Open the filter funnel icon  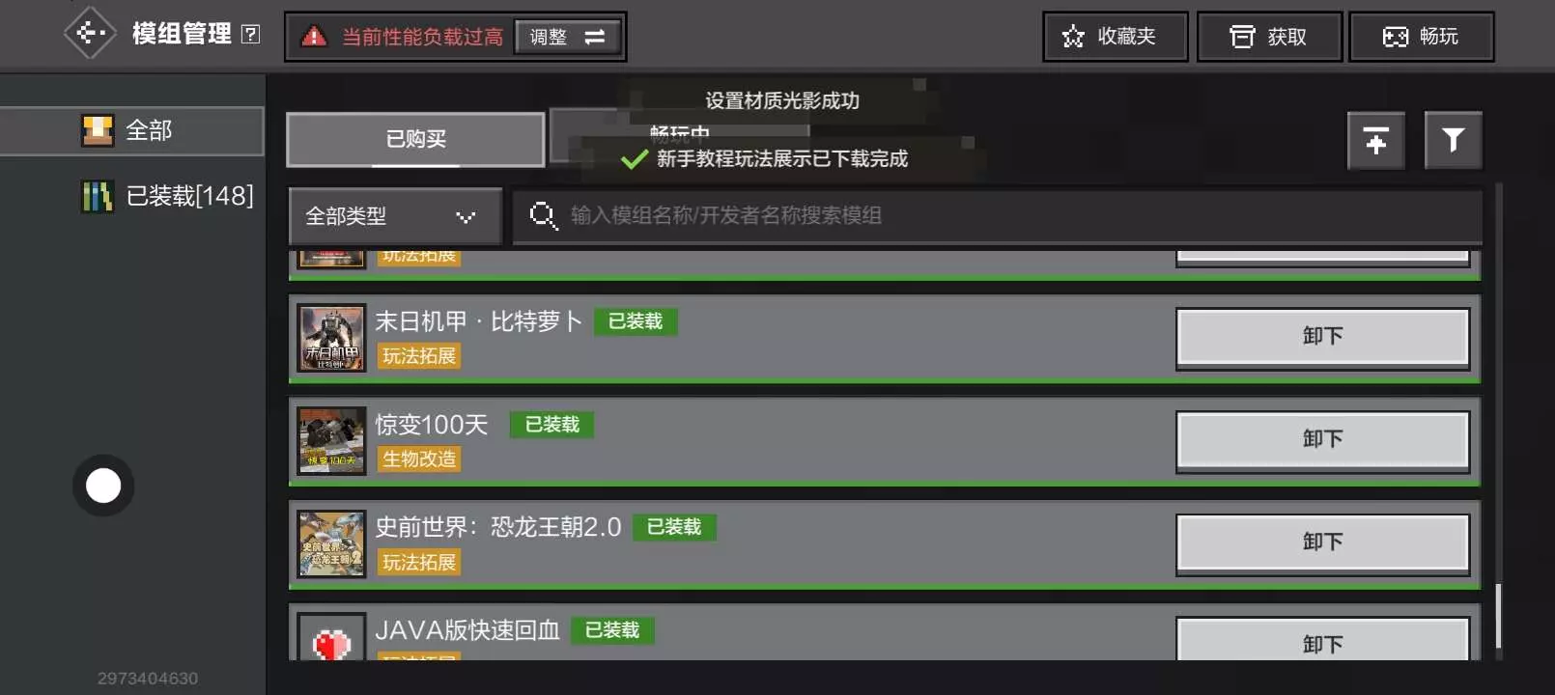[1453, 141]
